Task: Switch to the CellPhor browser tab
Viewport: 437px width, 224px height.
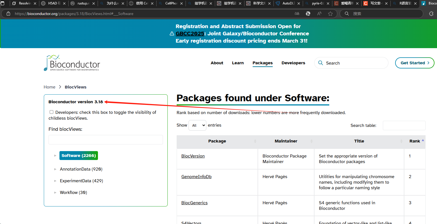Action: (170, 4)
